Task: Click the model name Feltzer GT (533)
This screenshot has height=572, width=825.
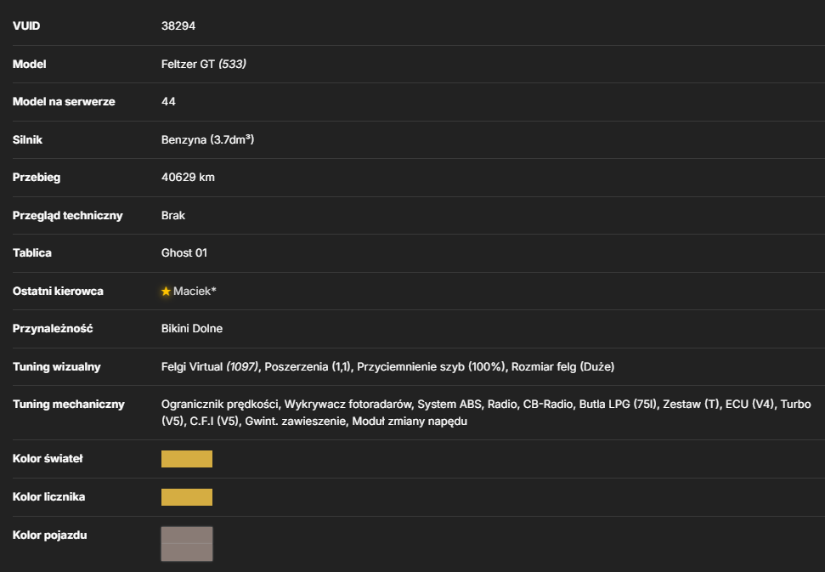Action: point(204,64)
